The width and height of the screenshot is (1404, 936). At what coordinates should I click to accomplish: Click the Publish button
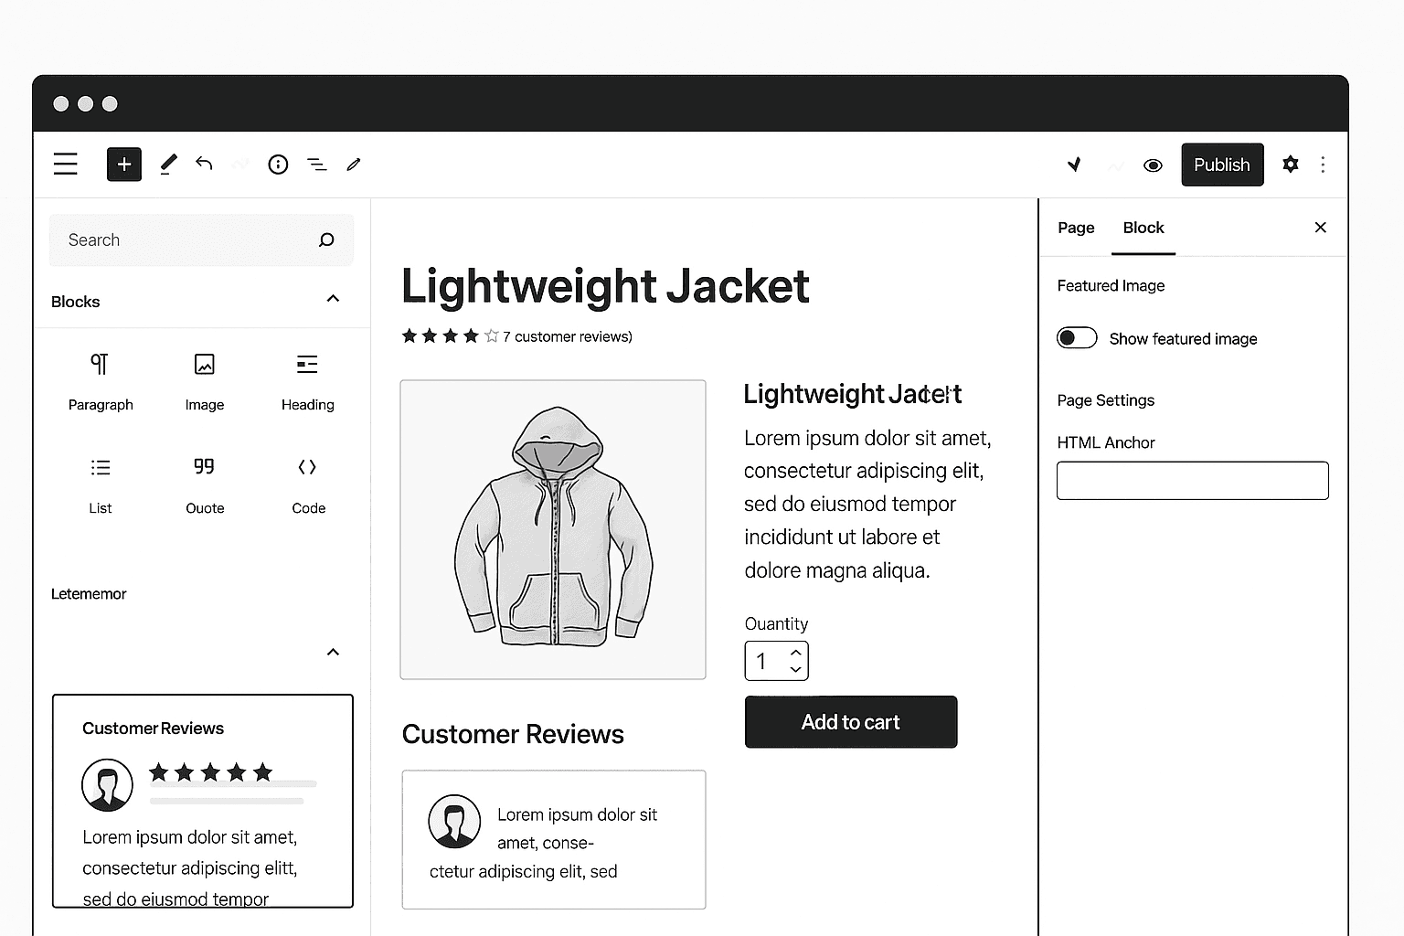point(1221,165)
